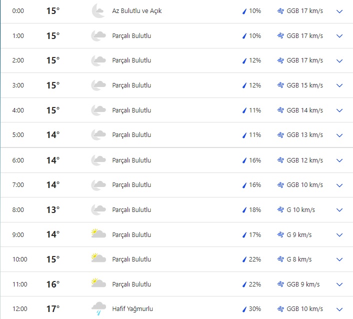Screen dimensions: 353x319
Task: Click the light rain icon at 12:00
Action: (x=98, y=309)
